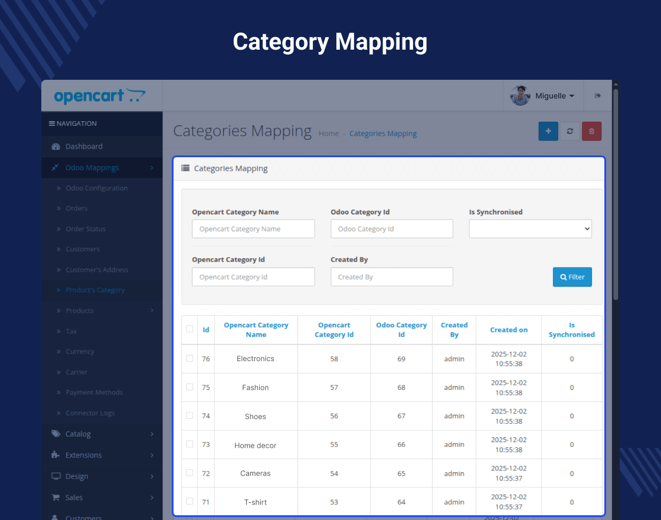Viewport: 661px width, 520px height.
Task: Sort by the Id column header
Action: point(206,330)
